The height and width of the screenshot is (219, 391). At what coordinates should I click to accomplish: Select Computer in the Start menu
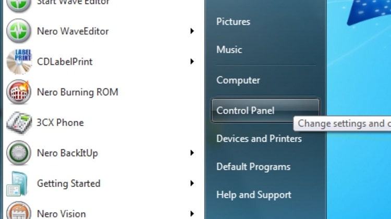pyautogui.click(x=238, y=80)
